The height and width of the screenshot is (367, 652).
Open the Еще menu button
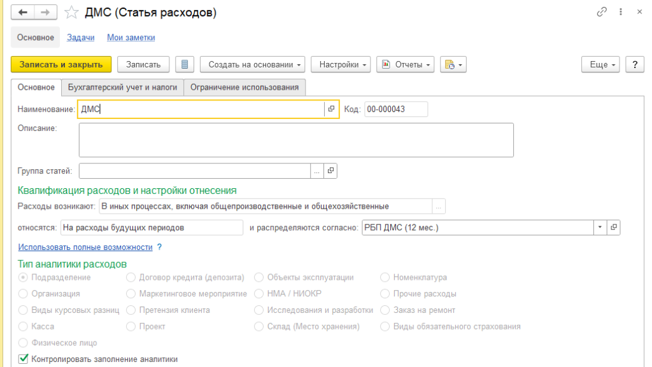point(600,64)
